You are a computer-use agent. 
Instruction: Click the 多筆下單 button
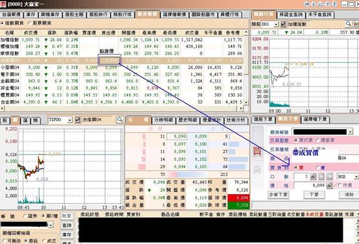279,195
